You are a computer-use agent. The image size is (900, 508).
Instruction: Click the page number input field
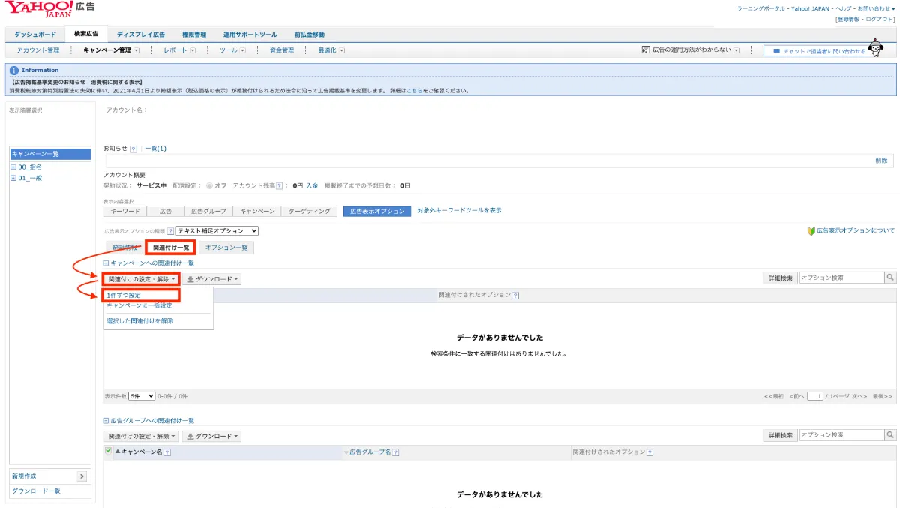point(815,396)
